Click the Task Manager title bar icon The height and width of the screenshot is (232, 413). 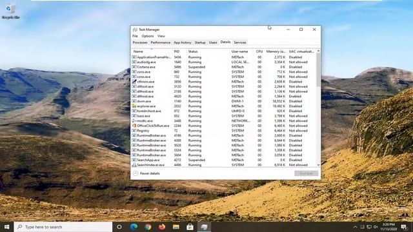(135, 30)
